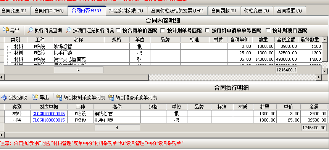The image size is (329, 150).
Task: Click amount 490000.00 cell
Action: point(286,59)
